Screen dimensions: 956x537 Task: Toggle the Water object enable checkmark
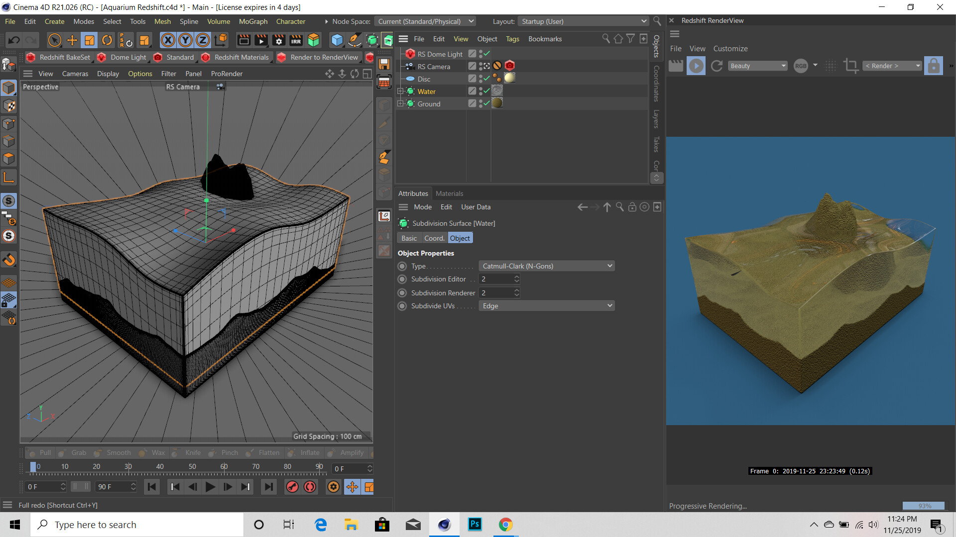click(x=486, y=91)
